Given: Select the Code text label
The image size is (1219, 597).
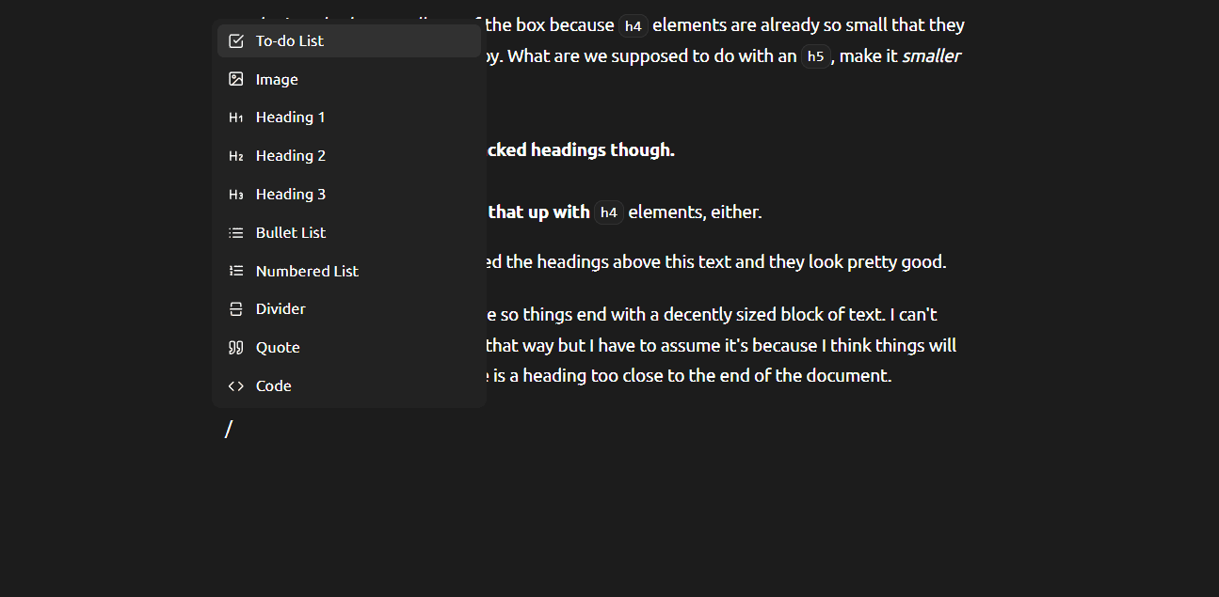Looking at the screenshot, I should click(274, 386).
